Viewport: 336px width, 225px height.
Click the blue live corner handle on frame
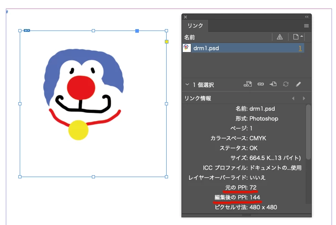point(137,31)
